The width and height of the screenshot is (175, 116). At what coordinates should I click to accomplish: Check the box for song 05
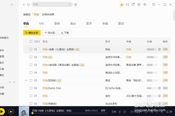coord(31,80)
